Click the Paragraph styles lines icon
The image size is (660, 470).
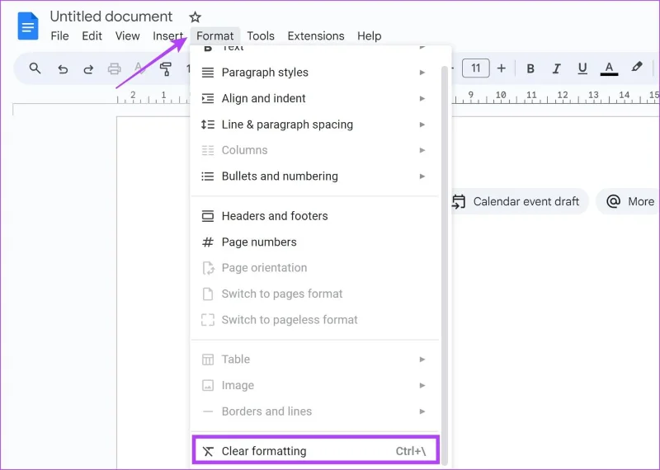pos(208,73)
